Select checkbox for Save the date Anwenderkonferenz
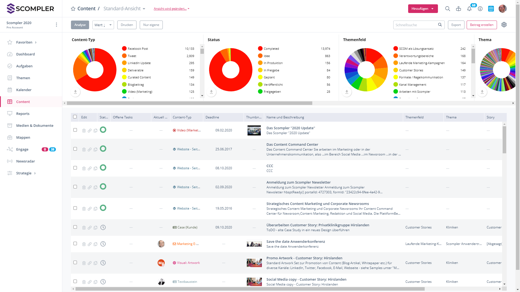This screenshot has width=520, height=292. coord(75,244)
